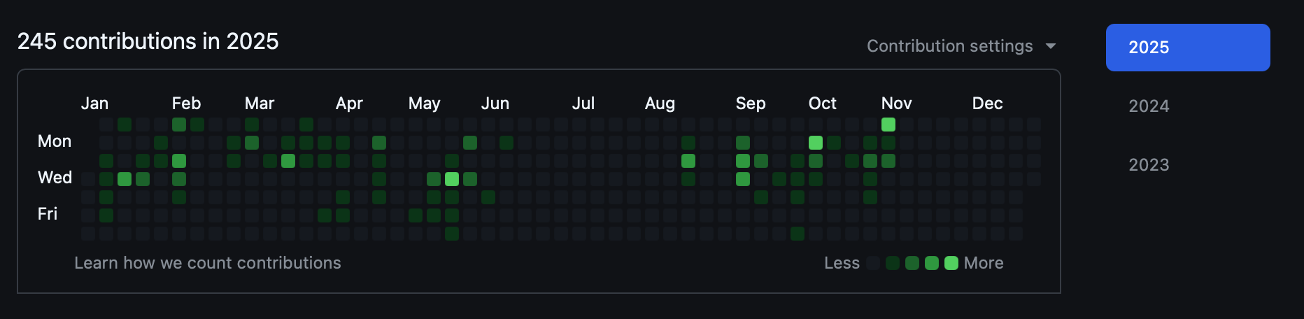Click the "245 contributions in 2025" heading
The height and width of the screenshot is (319, 1304).
coord(148,42)
